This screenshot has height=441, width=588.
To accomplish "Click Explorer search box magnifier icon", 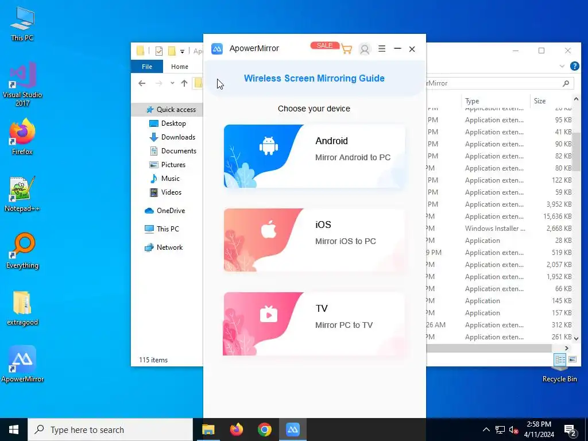I will pos(566,83).
